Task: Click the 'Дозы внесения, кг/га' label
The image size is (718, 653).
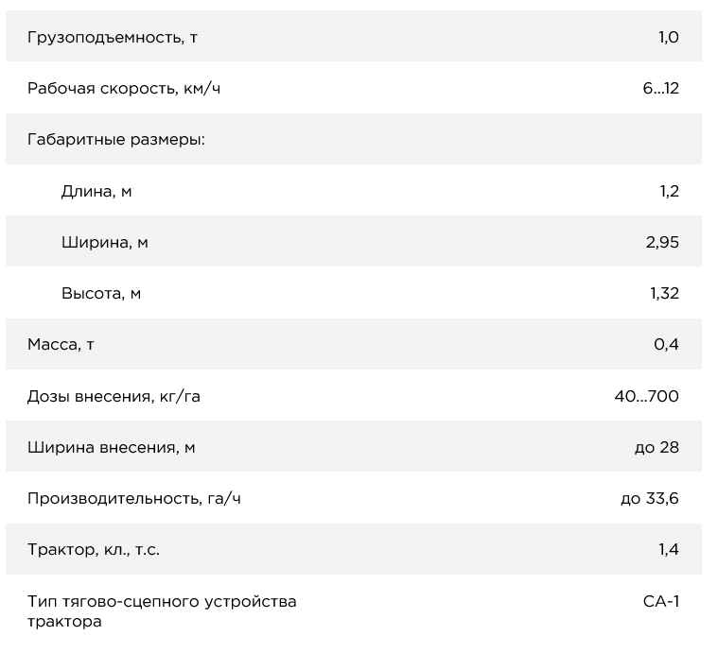Action: coord(114,396)
